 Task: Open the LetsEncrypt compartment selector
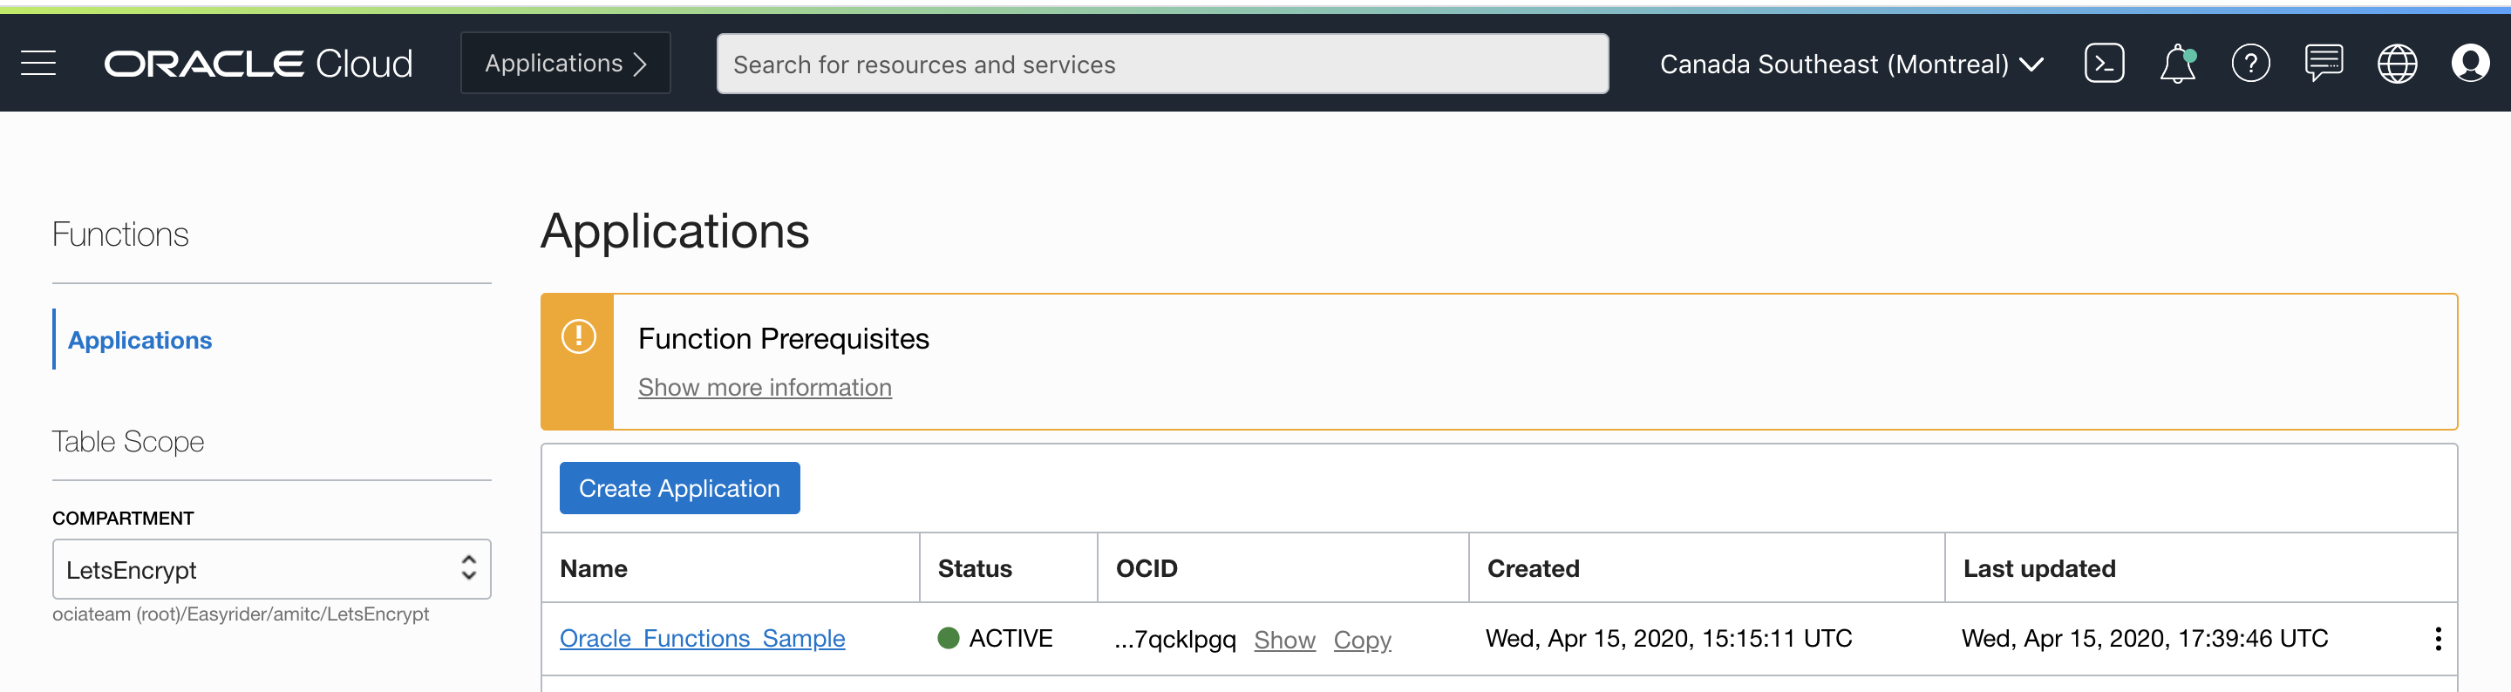(x=271, y=569)
